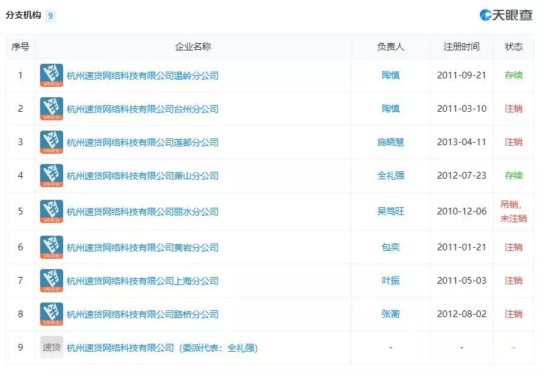Click the 吊销，未注销 status text
This screenshot has height=373, width=544.
tap(514, 211)
